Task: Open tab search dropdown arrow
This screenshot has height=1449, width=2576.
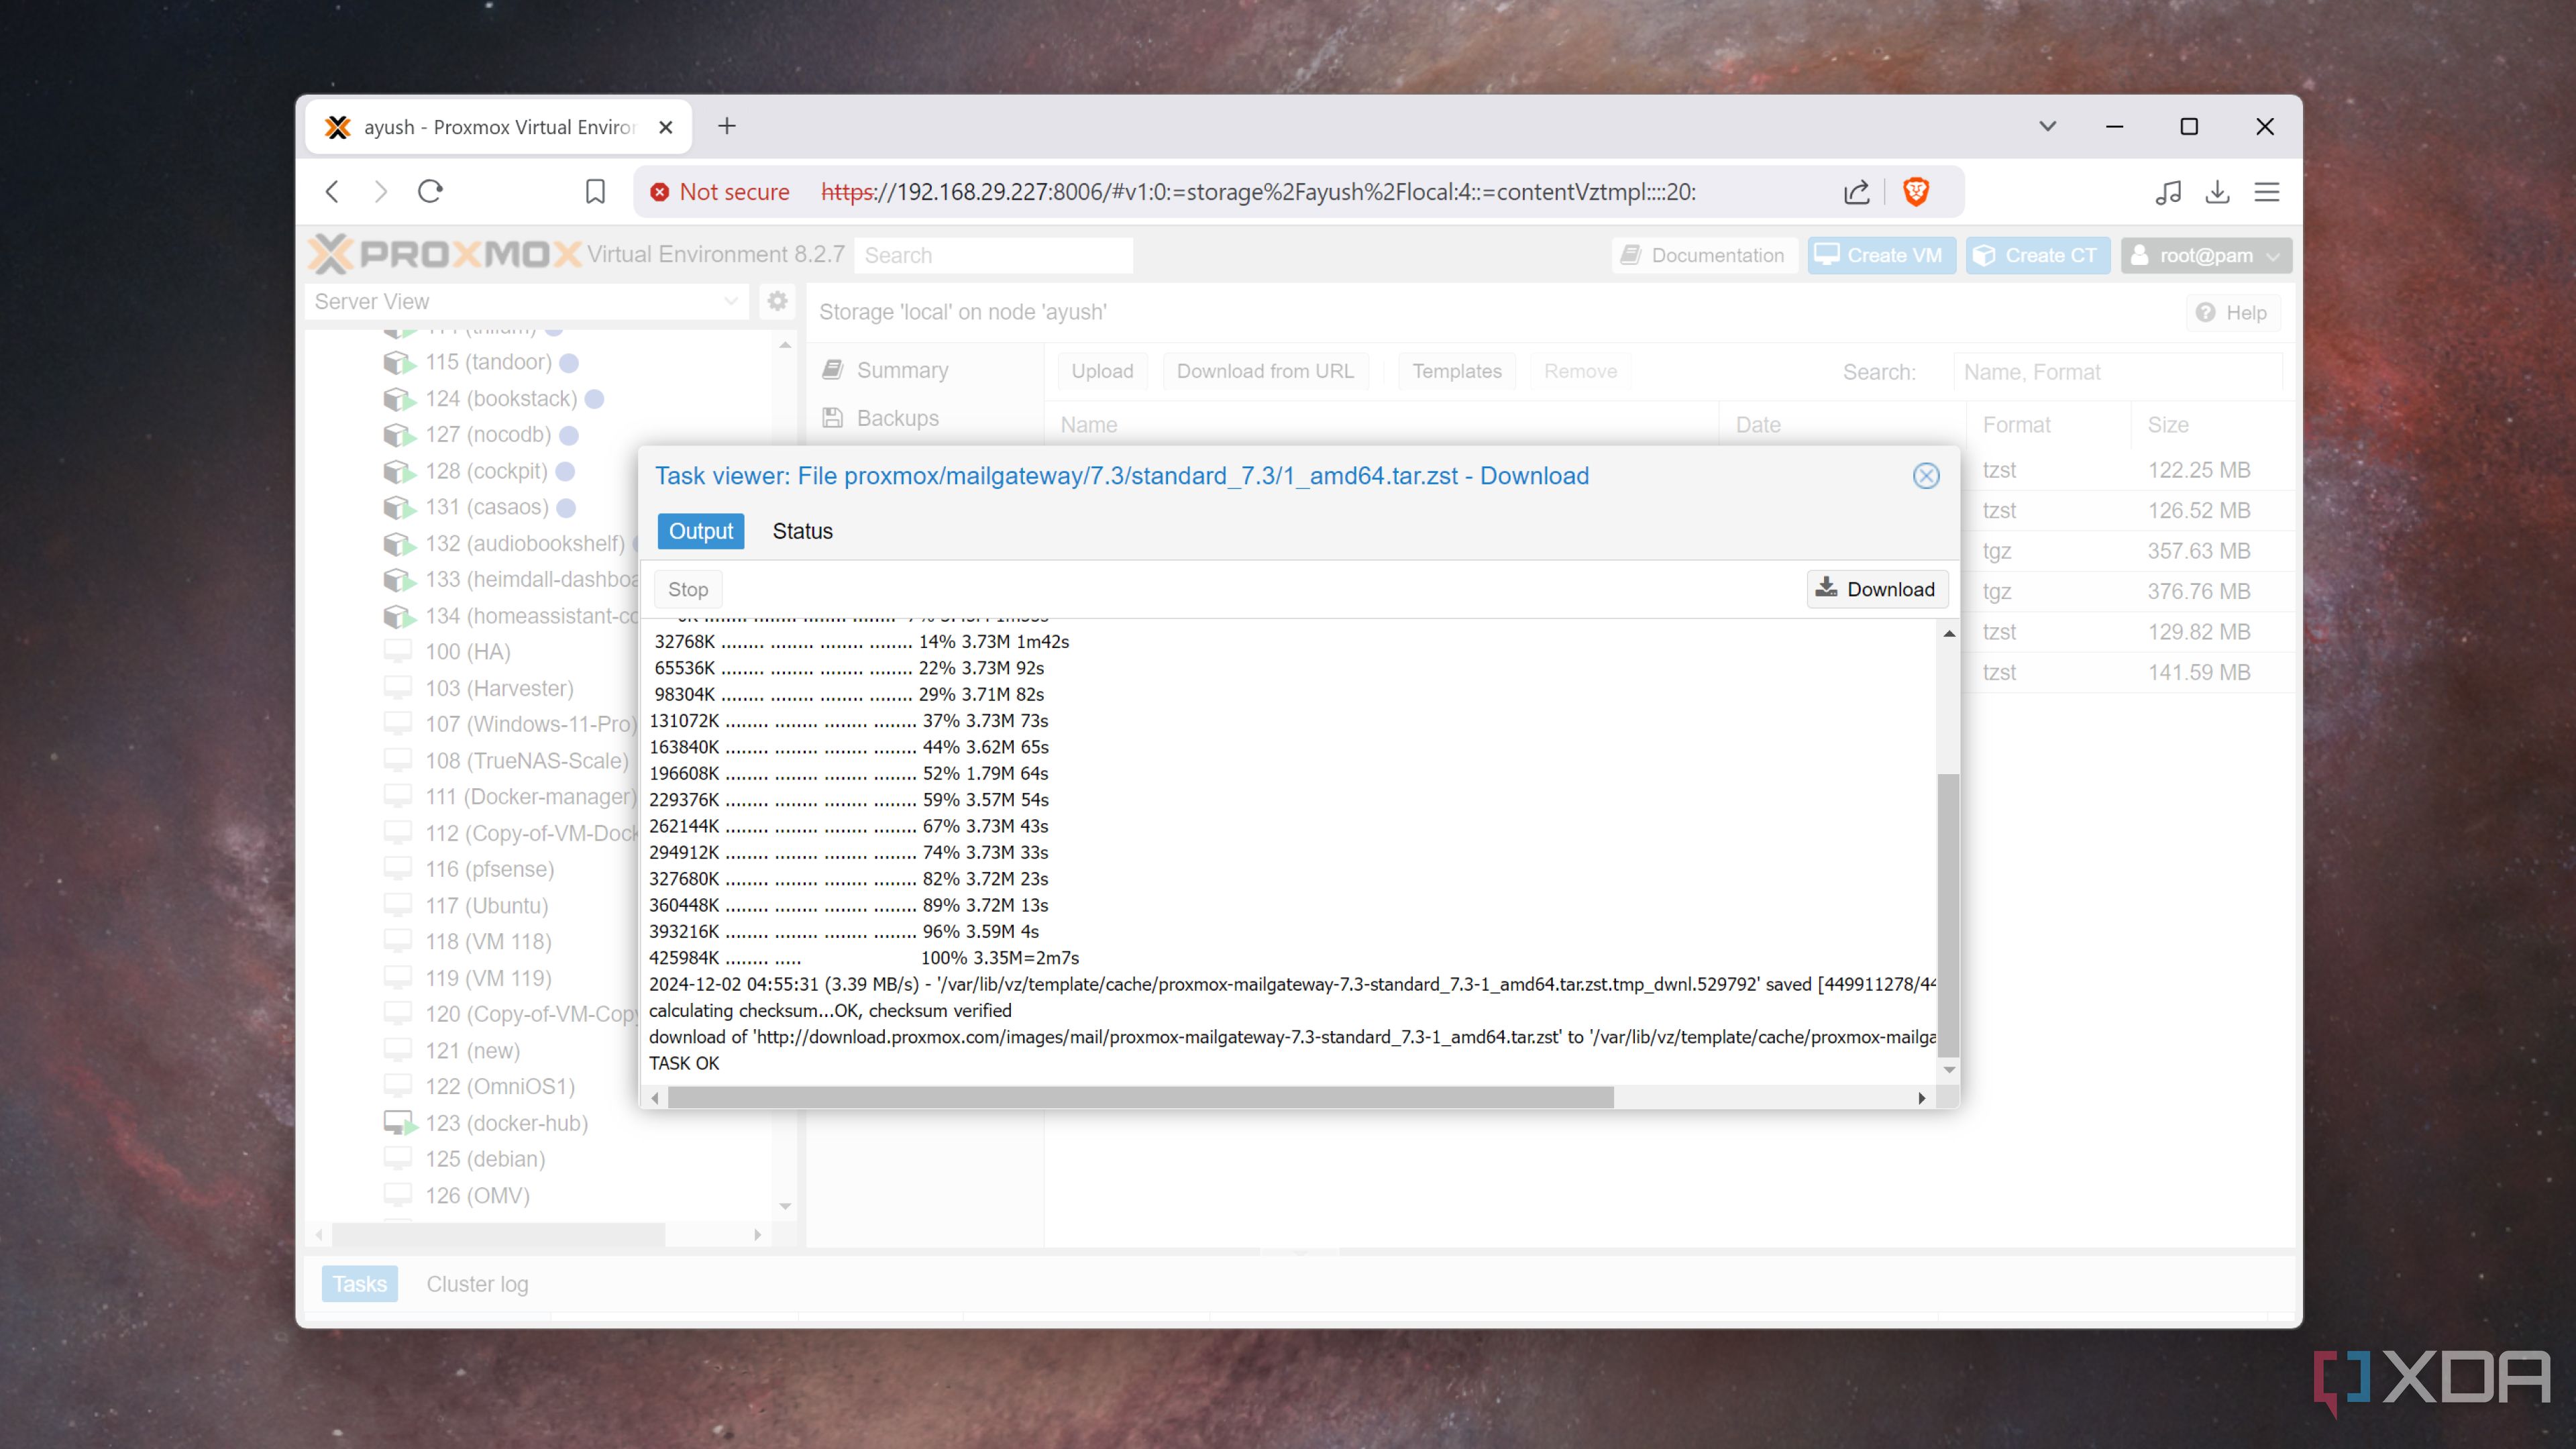Action: click(x=2048, y=127)
